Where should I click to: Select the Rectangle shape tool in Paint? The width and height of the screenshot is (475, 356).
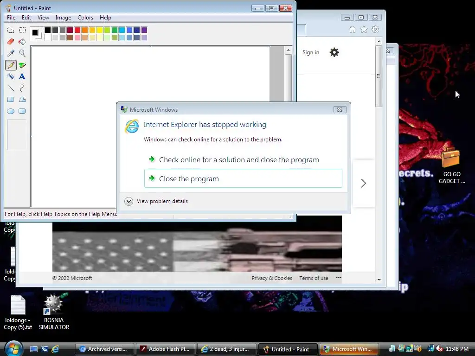coord(11,100)
